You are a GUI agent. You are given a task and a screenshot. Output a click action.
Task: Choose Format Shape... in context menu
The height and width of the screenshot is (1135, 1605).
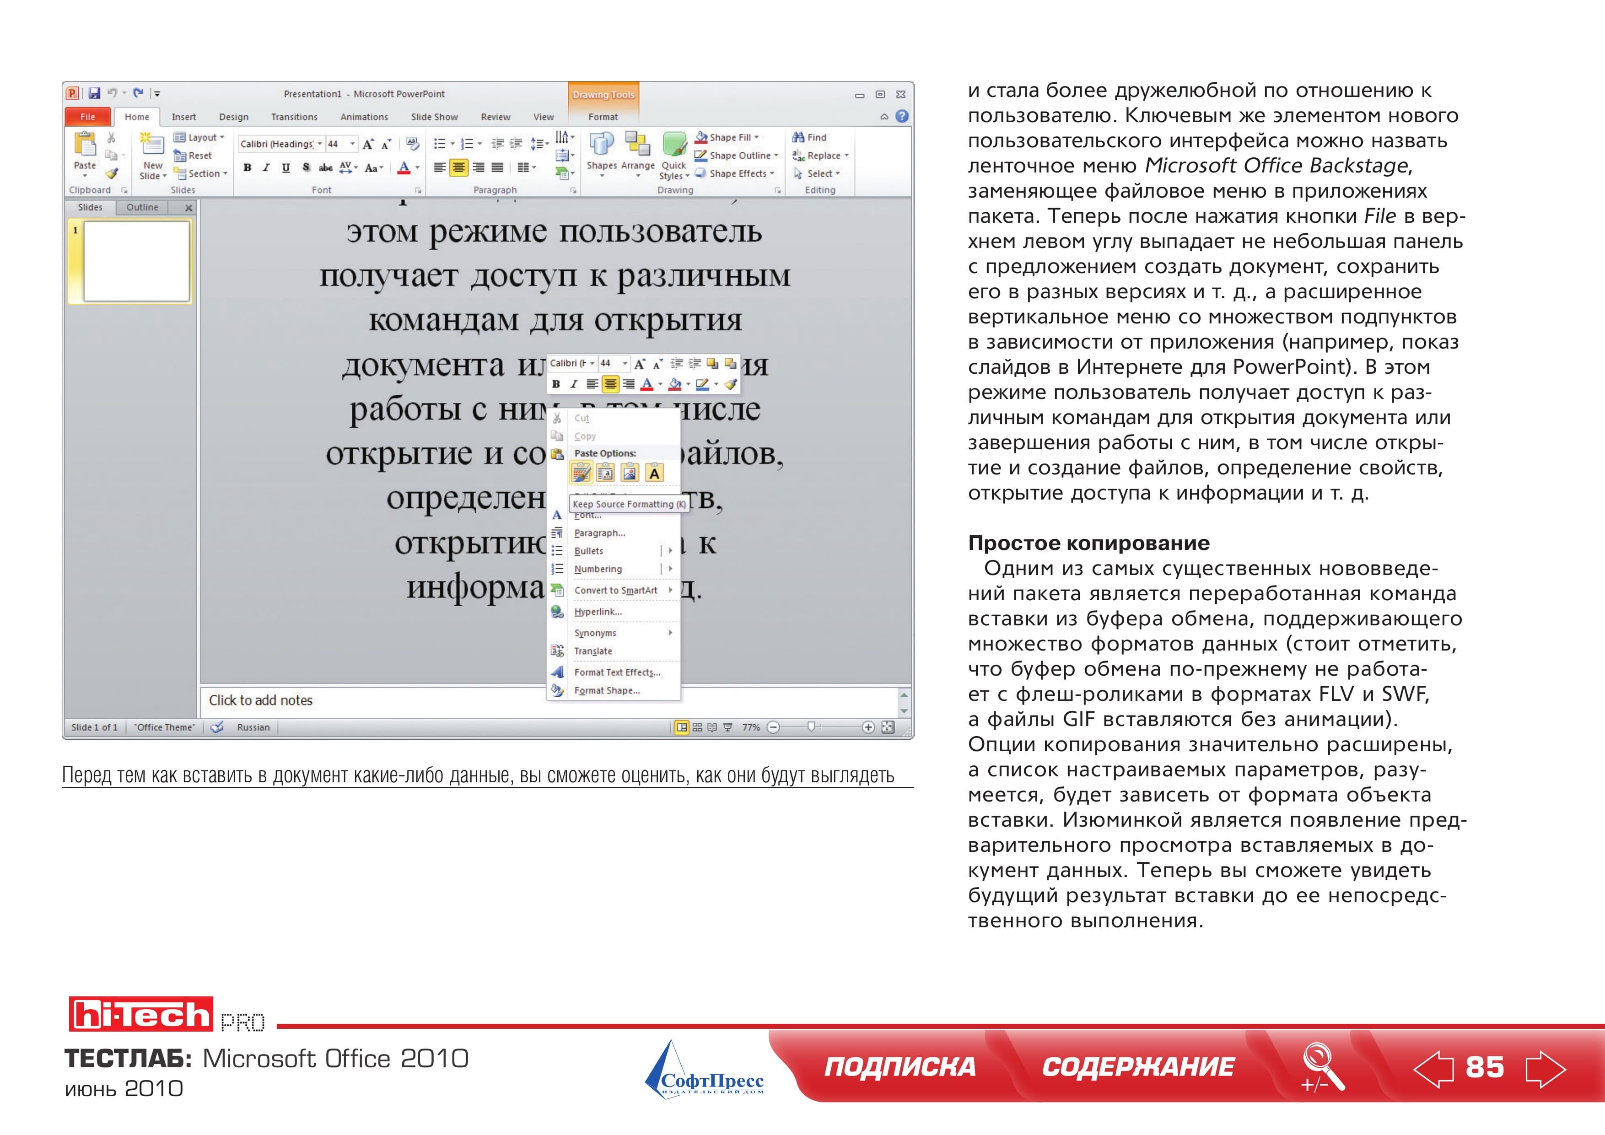[607, 690]
